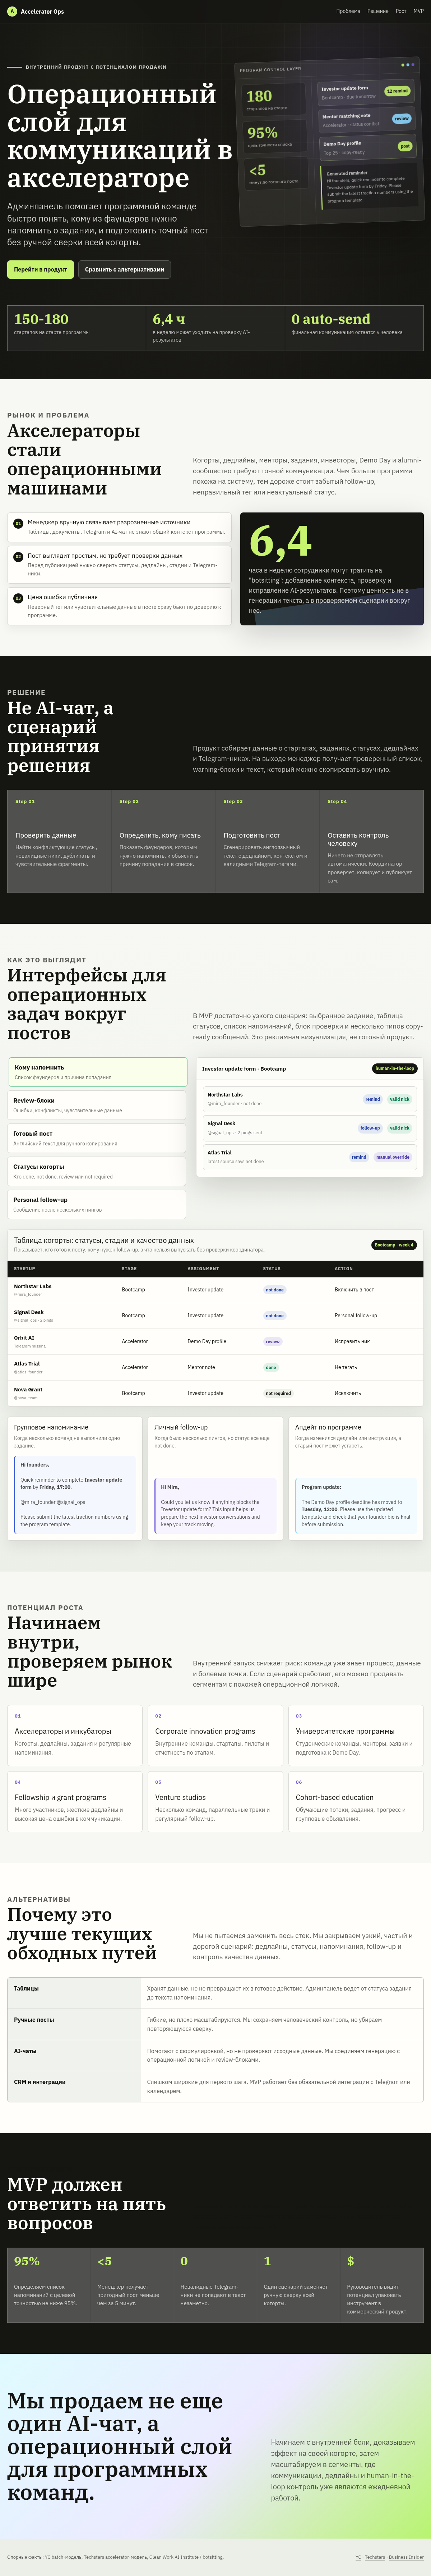The image size is (431, 2576).
Task: Click the Перейти в продукт button
Action: click(x=41, y=269)
